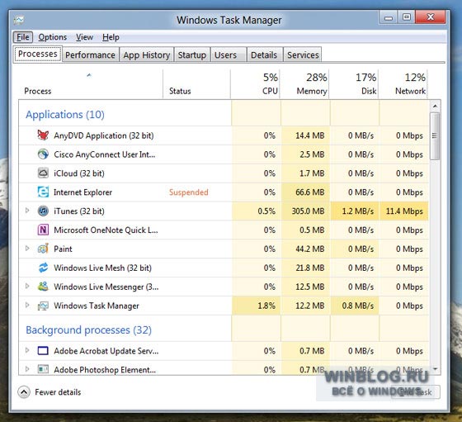Click the 305.0 MB memory value
Screen dimensions: 462x422
pos(308,211)
